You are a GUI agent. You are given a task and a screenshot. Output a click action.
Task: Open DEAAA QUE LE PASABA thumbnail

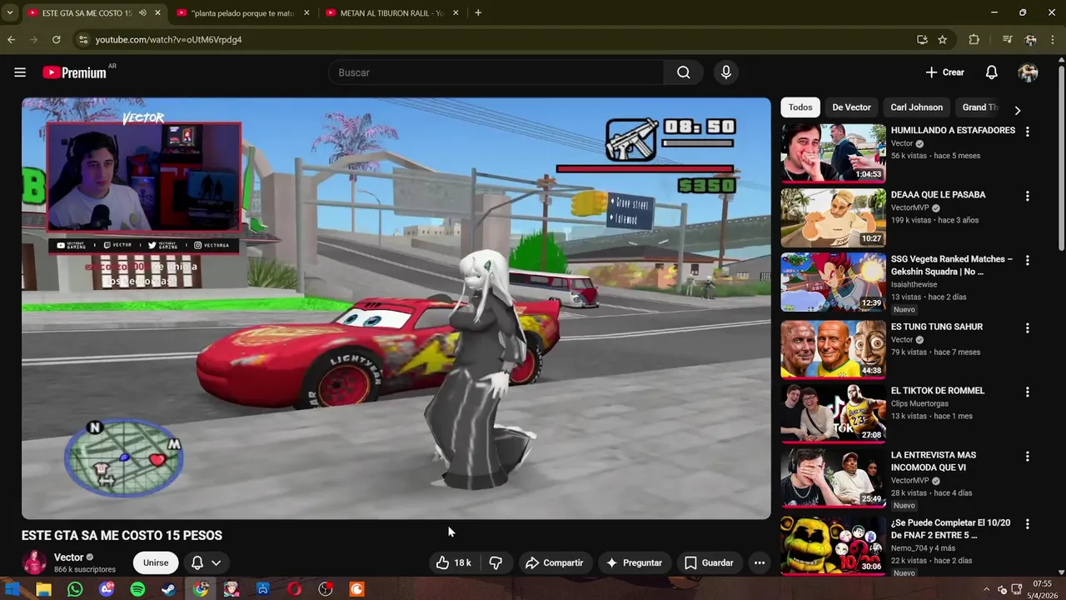pos(833,217)
